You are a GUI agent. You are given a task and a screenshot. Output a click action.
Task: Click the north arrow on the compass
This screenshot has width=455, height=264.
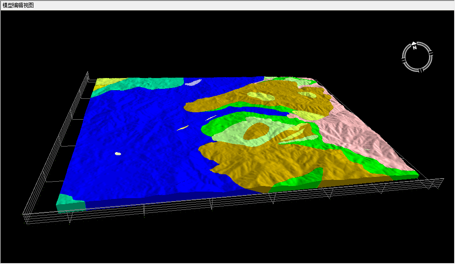pos(414,43)
